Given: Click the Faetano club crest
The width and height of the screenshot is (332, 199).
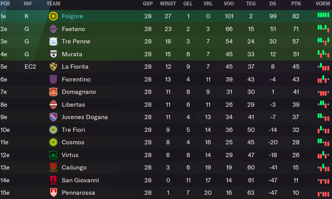Looking at the screenshot, I should pyautogui.click(x=53, y=29).
